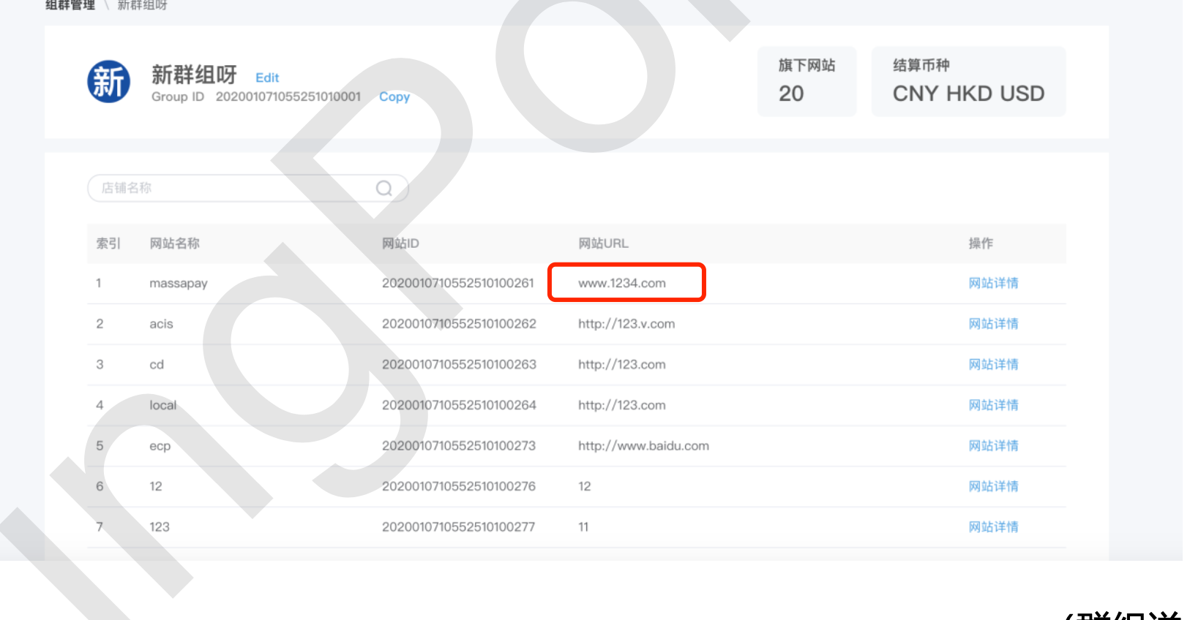Viewport: 1190px width, 620px height.
Task: Select the http://www.baidu.com URL cell
Action: point(643,446)
